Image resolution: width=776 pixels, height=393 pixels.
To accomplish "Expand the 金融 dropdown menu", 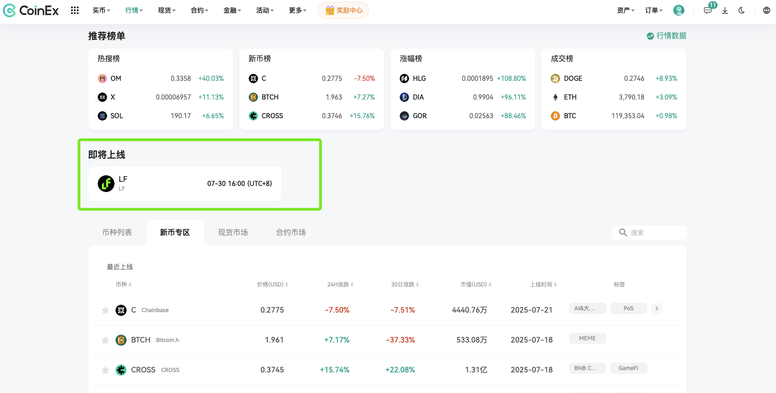I will (x=232, y=10).
